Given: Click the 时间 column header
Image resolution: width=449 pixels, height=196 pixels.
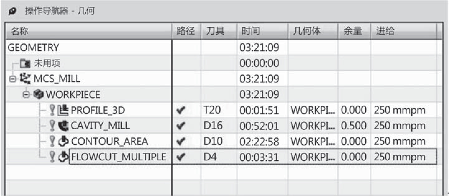Looking at the screenshot, I should [x=250, y=31].
